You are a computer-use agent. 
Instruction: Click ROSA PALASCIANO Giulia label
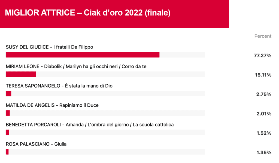coord(36,144)
